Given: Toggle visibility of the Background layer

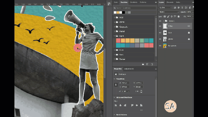Looking at the screenshot, I should point(160,45).
